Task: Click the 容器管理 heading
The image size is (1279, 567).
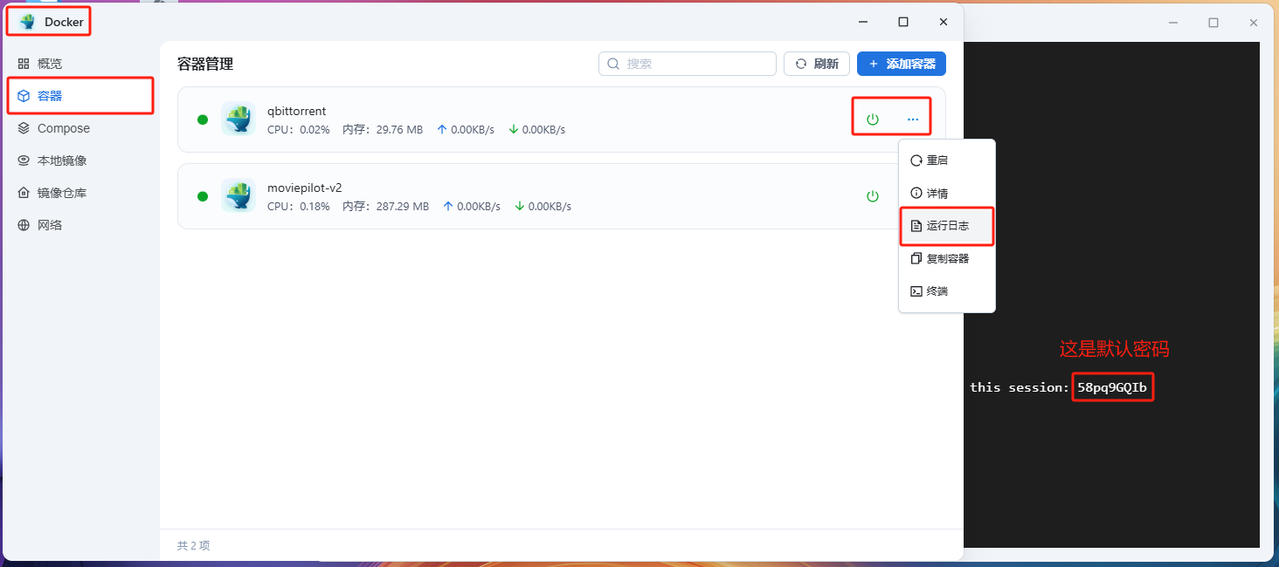Action: point(205,64)
